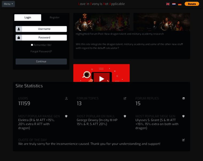Open the generals banner image on right

click(162, 22)
